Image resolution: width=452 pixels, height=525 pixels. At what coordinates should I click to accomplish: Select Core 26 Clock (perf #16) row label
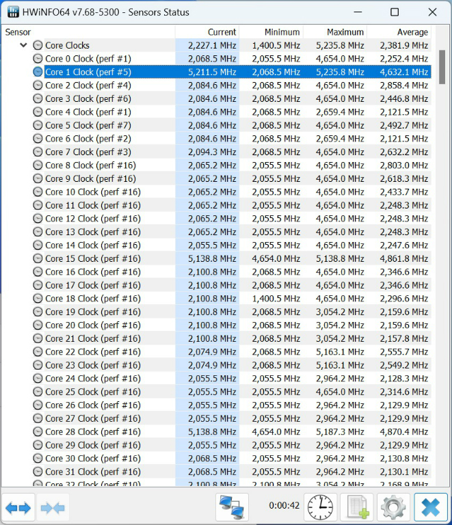(x=93, y=405)
